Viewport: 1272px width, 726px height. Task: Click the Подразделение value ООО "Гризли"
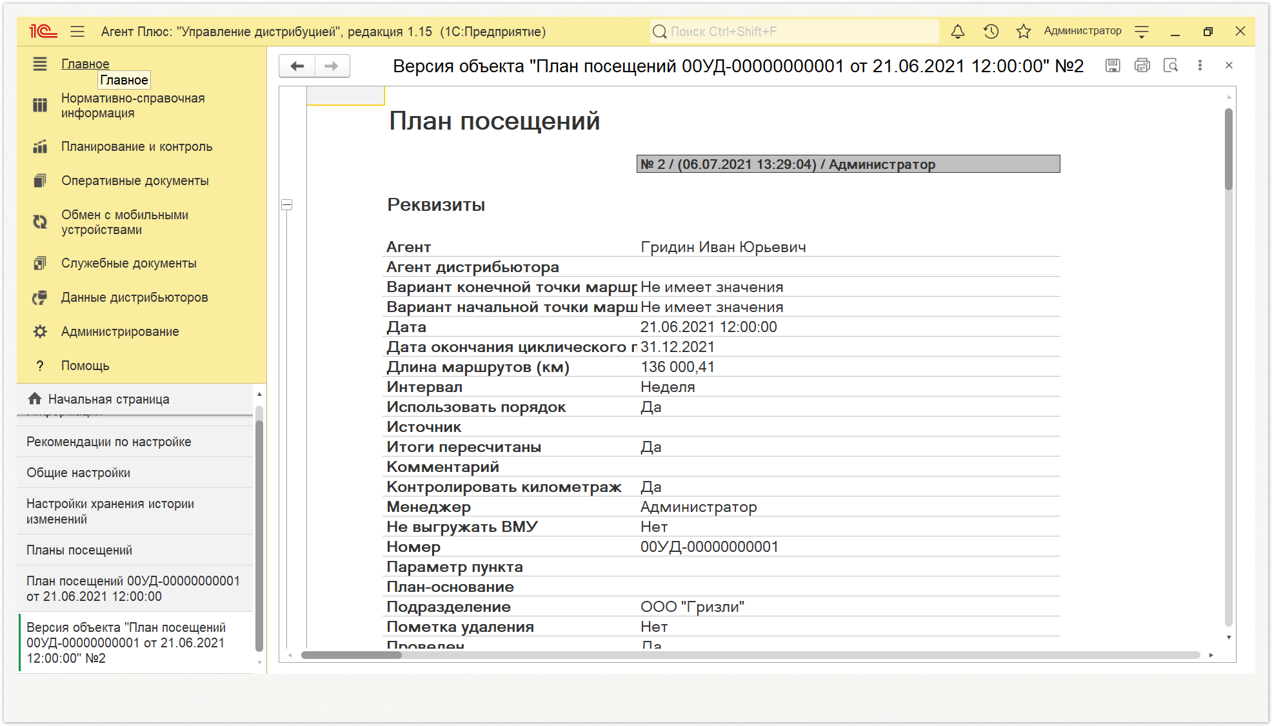pyautogui.click(x=692, y=607)
